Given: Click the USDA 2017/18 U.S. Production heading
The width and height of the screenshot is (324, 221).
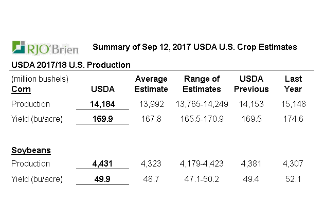Looking at the screenshot, I should (x=70, y=65).
